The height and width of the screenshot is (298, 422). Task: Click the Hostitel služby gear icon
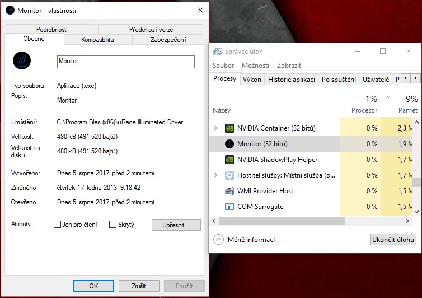(x=229, y=175)
